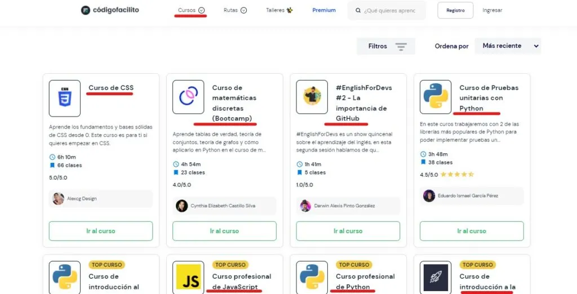Viewport: 577px width, 294px height.
Task: Open instructor Alexcg Design name
Action: point(82,199)
